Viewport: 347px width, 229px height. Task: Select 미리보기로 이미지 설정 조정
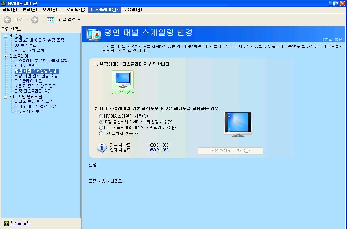coord(39,40)
